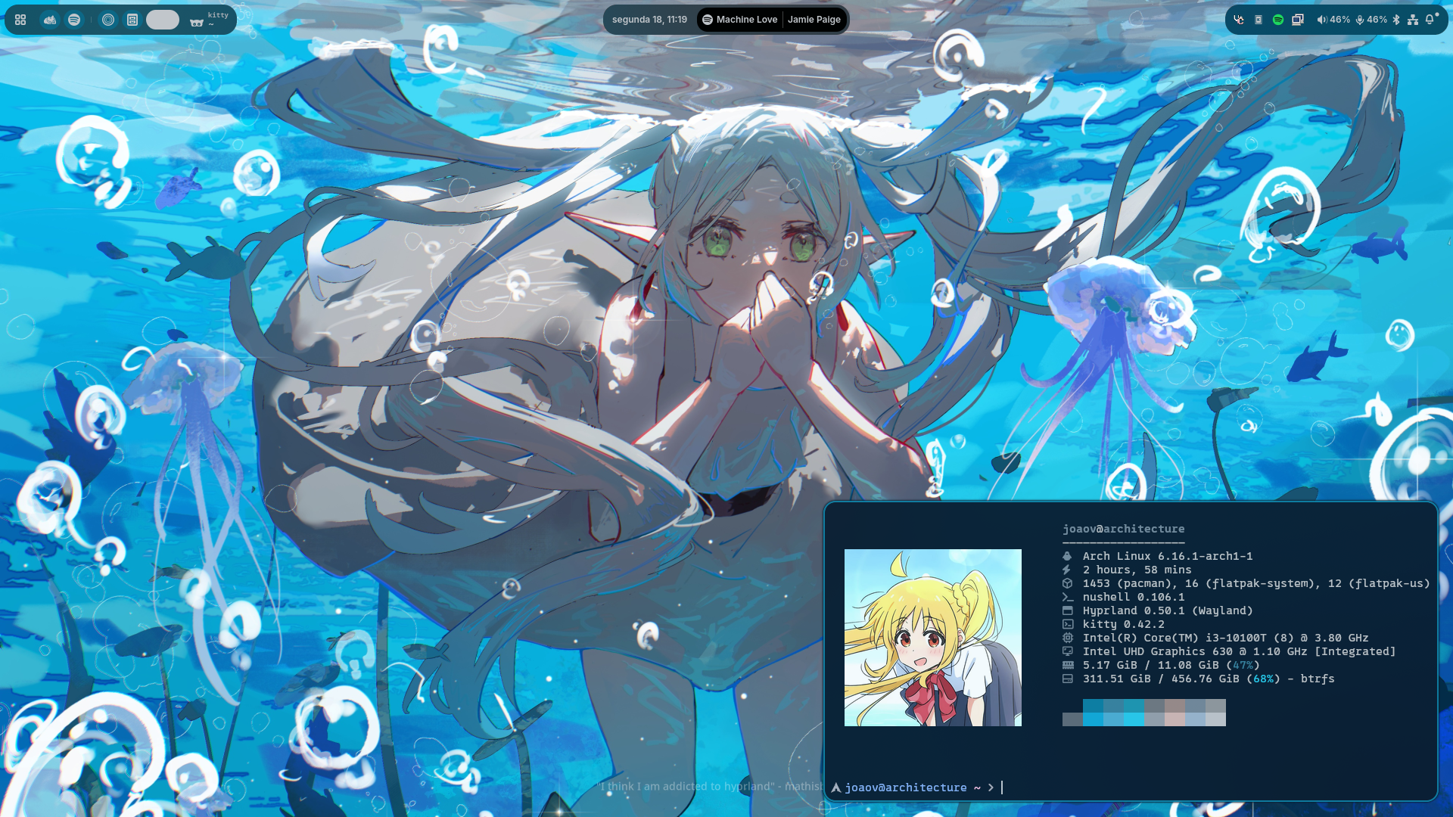
Task: Click the Spotify icon in media widget
Action: (x=708, y=20)
